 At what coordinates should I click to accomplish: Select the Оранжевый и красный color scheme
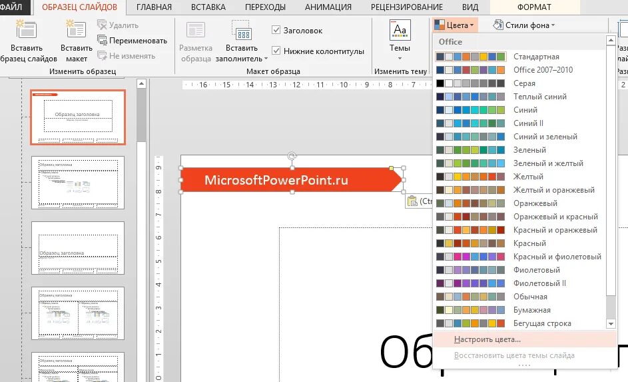coord(520,217)
